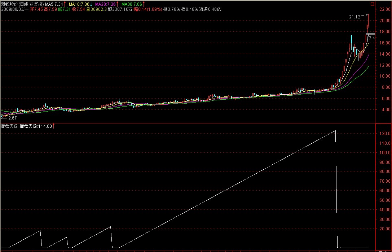Select the yellow MA10:7.36 label
Screen dimensions: 392x252
tap(79, 4)
